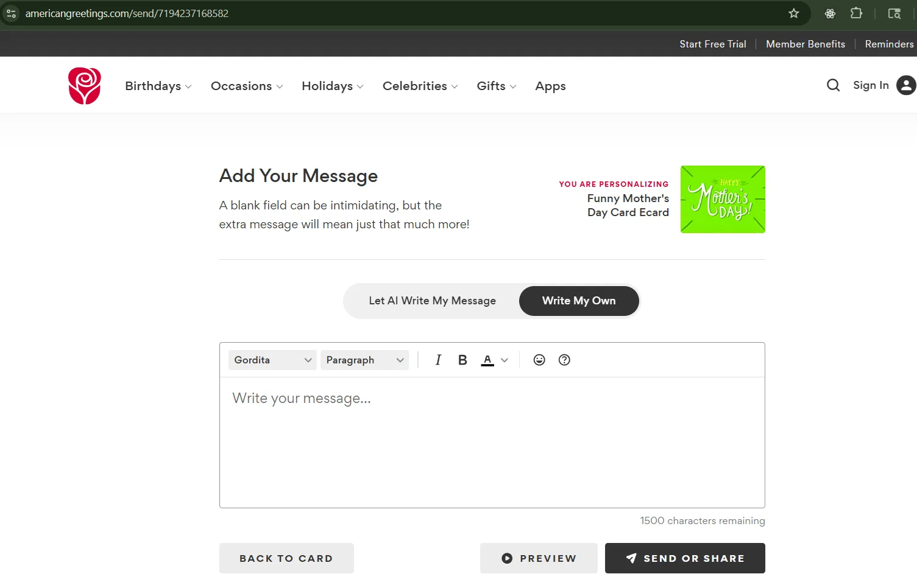This screenshot has width=917, height=588.
Task: Click the text color A icon
Action: coord(487,360)
